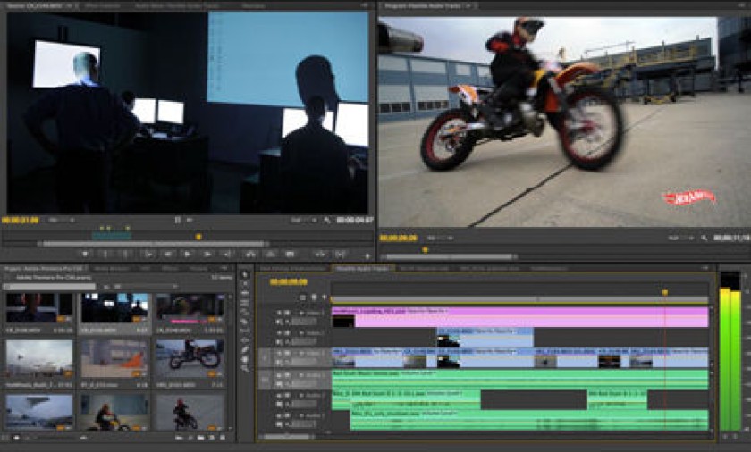Switch Project panel to list view
The width and height of the screenshot is (751, 452).
pos(5,438)
